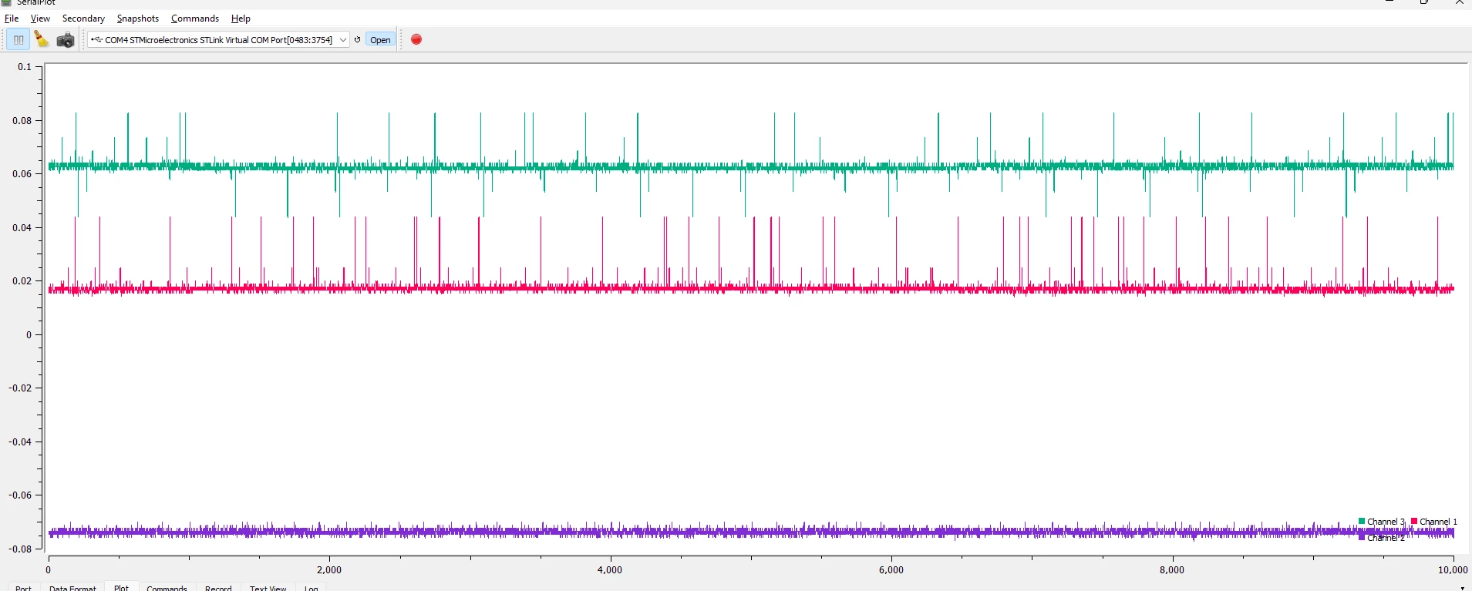Start recording with the red circle icon

pyautogui.click(x=416, y=39)
